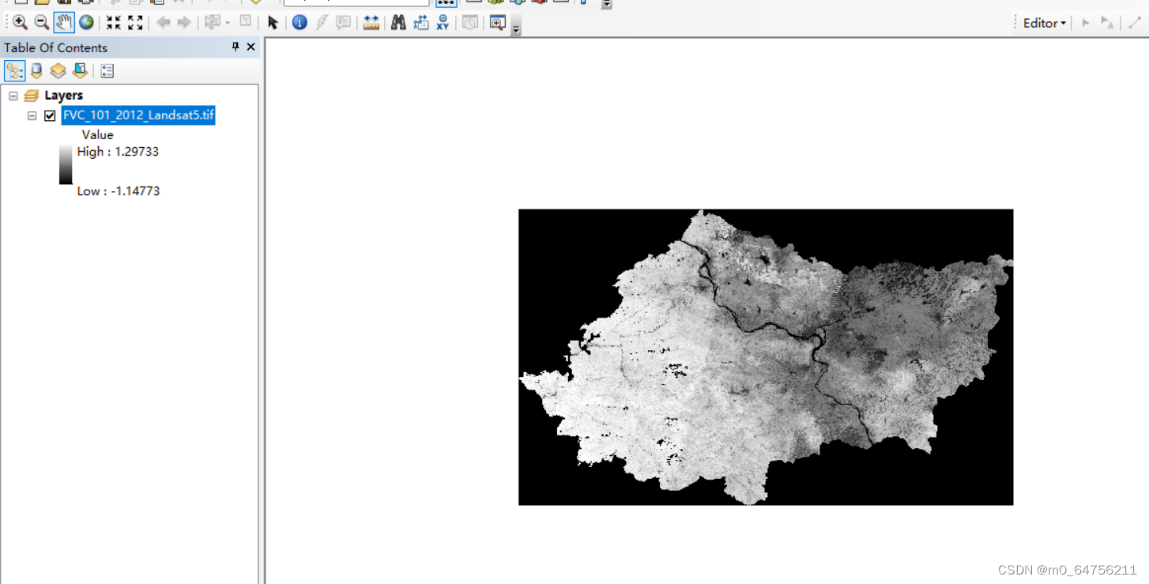
Task: Click the grayscale color ramp in legend
Action: point(66,164)
